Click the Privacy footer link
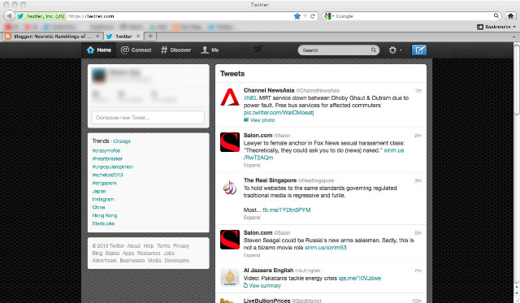520x303 pixels. click(181, 245)
